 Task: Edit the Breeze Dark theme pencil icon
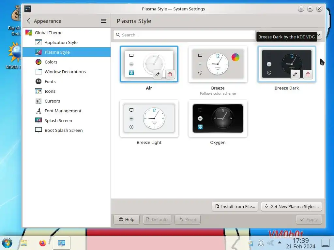point(295,74)
